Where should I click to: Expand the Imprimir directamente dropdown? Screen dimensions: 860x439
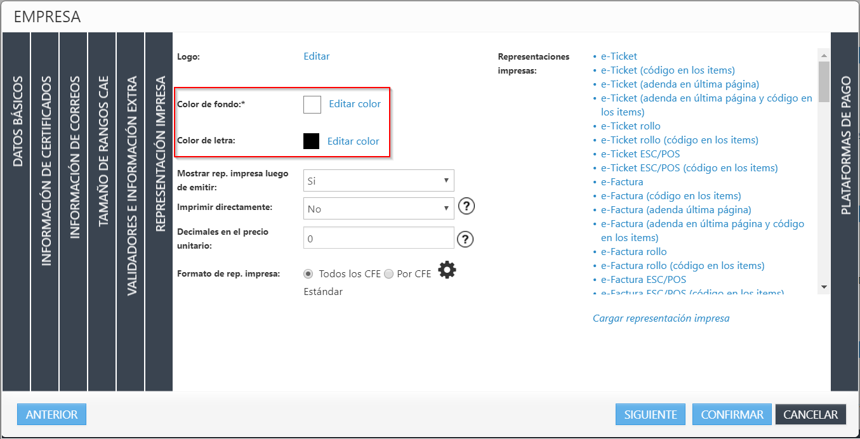(x=378, y=209)
